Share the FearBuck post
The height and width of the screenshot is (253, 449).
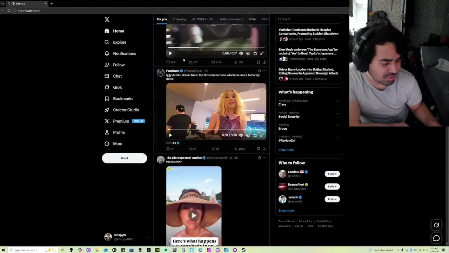264,149
